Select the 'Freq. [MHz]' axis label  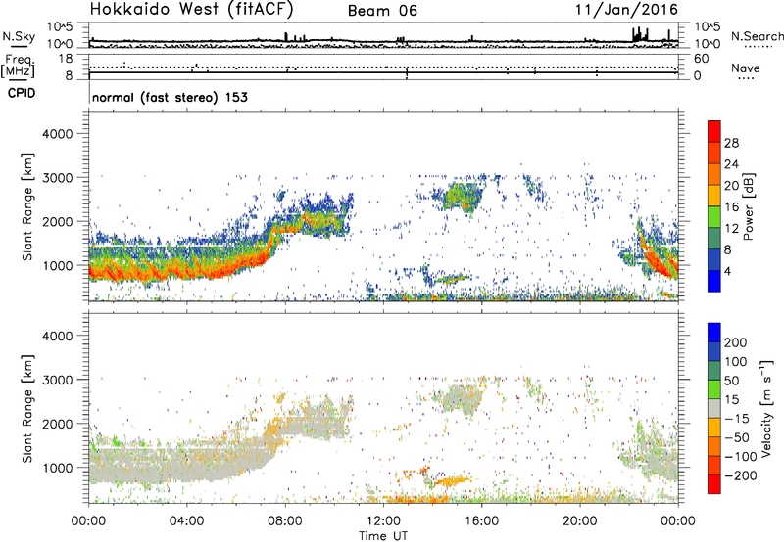18,68
